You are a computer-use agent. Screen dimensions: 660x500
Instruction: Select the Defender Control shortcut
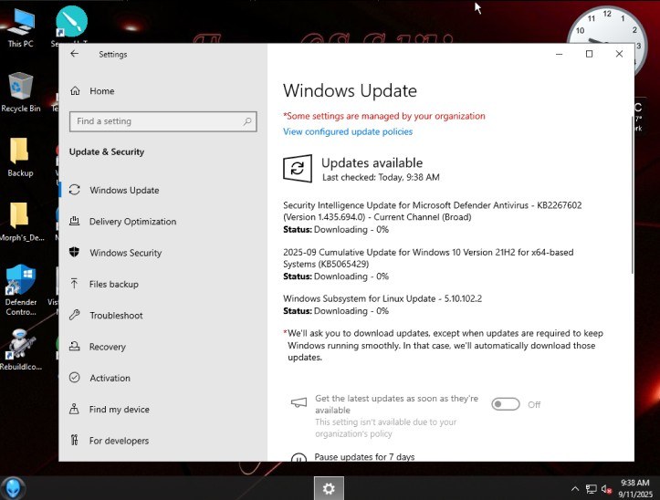point(21,290)
